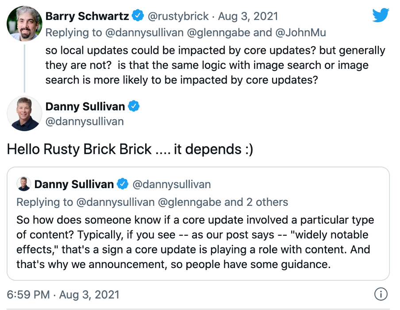Open Danny Sullivan's large profile photo

point(24,113)
